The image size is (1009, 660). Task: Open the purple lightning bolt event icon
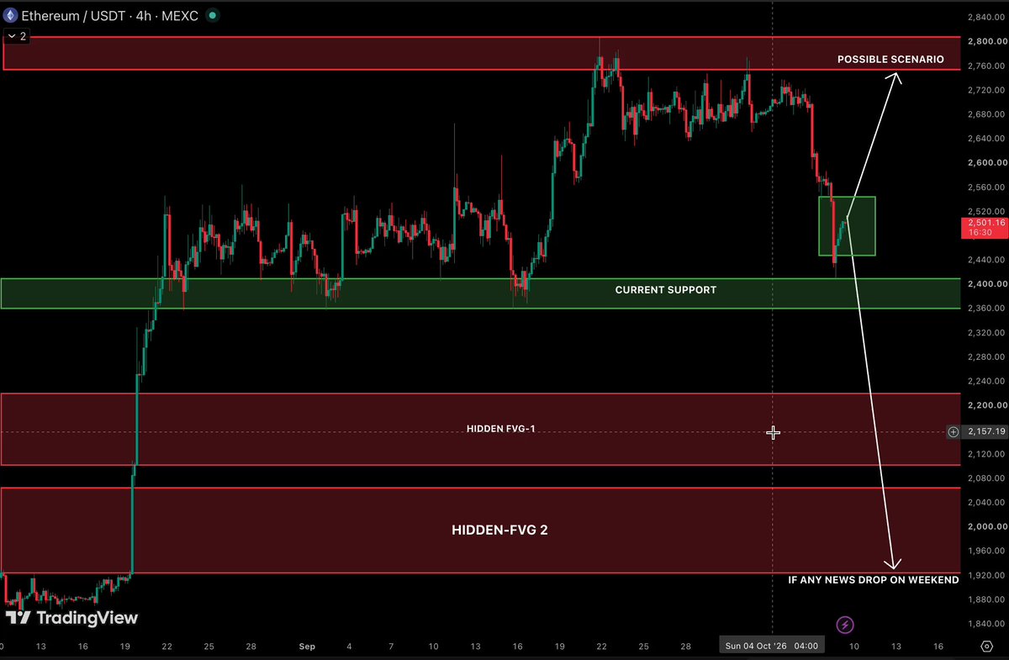846,625
